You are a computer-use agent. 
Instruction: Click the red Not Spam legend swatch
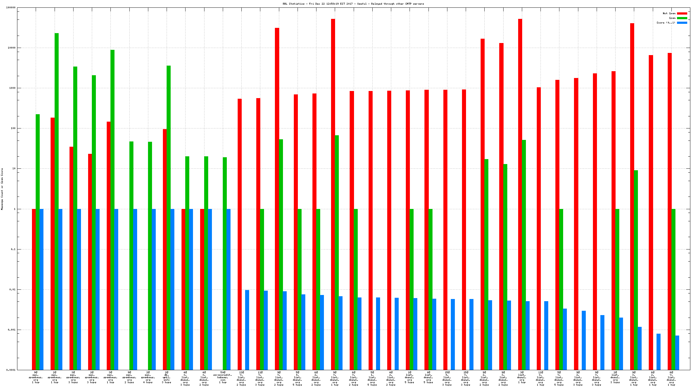tap(682, 13)
